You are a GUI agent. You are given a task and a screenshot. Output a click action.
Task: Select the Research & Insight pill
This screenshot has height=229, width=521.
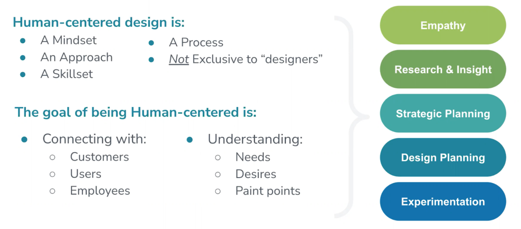(x=443, y=69)
